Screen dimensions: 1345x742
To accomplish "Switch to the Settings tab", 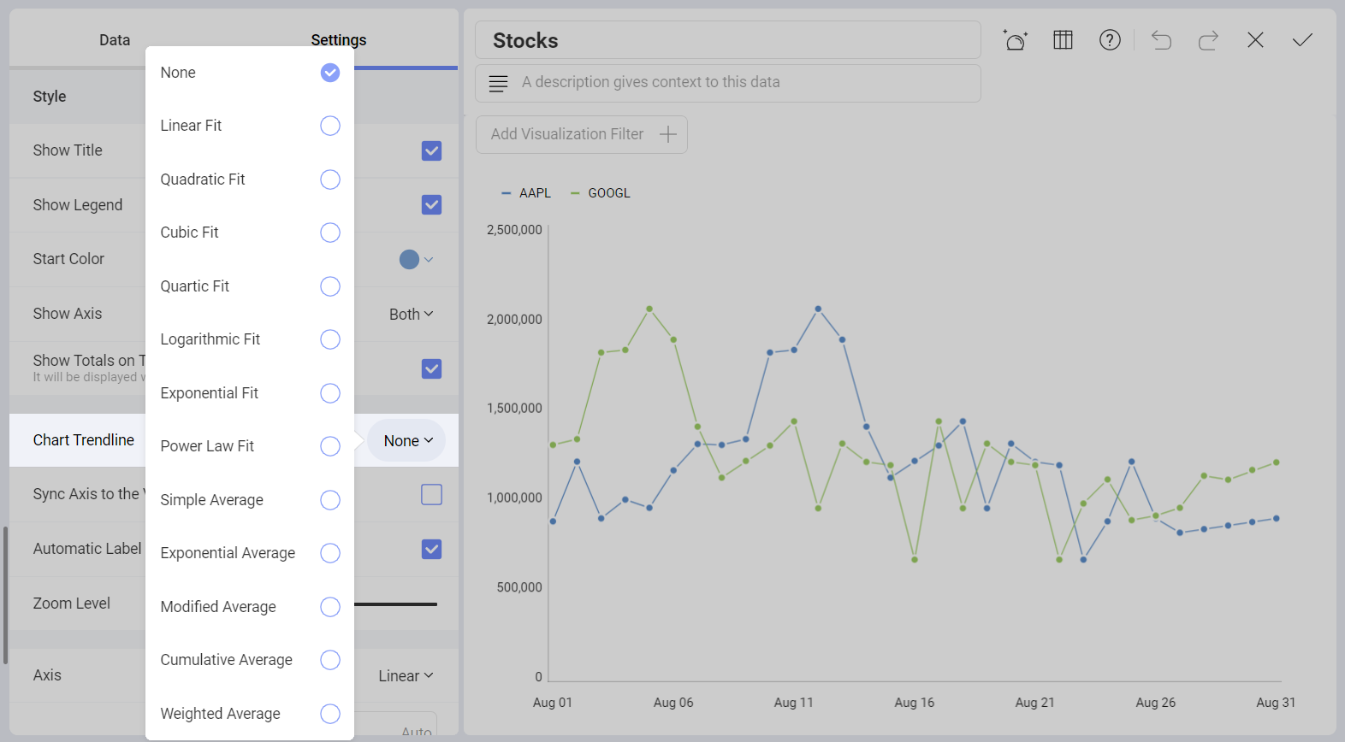I will 339,40.
